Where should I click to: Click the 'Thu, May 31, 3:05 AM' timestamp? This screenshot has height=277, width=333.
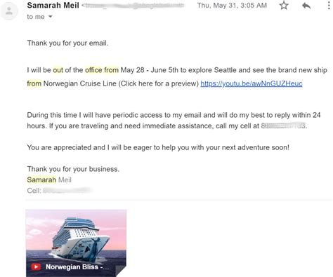click(x=232, y=6)
